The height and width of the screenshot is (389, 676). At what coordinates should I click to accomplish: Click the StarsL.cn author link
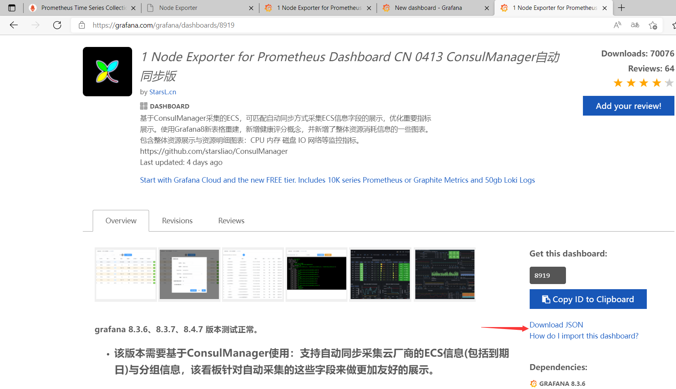[162, 92]
